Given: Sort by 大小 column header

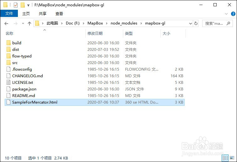Looking at the screenshot, I should (166, 33).
